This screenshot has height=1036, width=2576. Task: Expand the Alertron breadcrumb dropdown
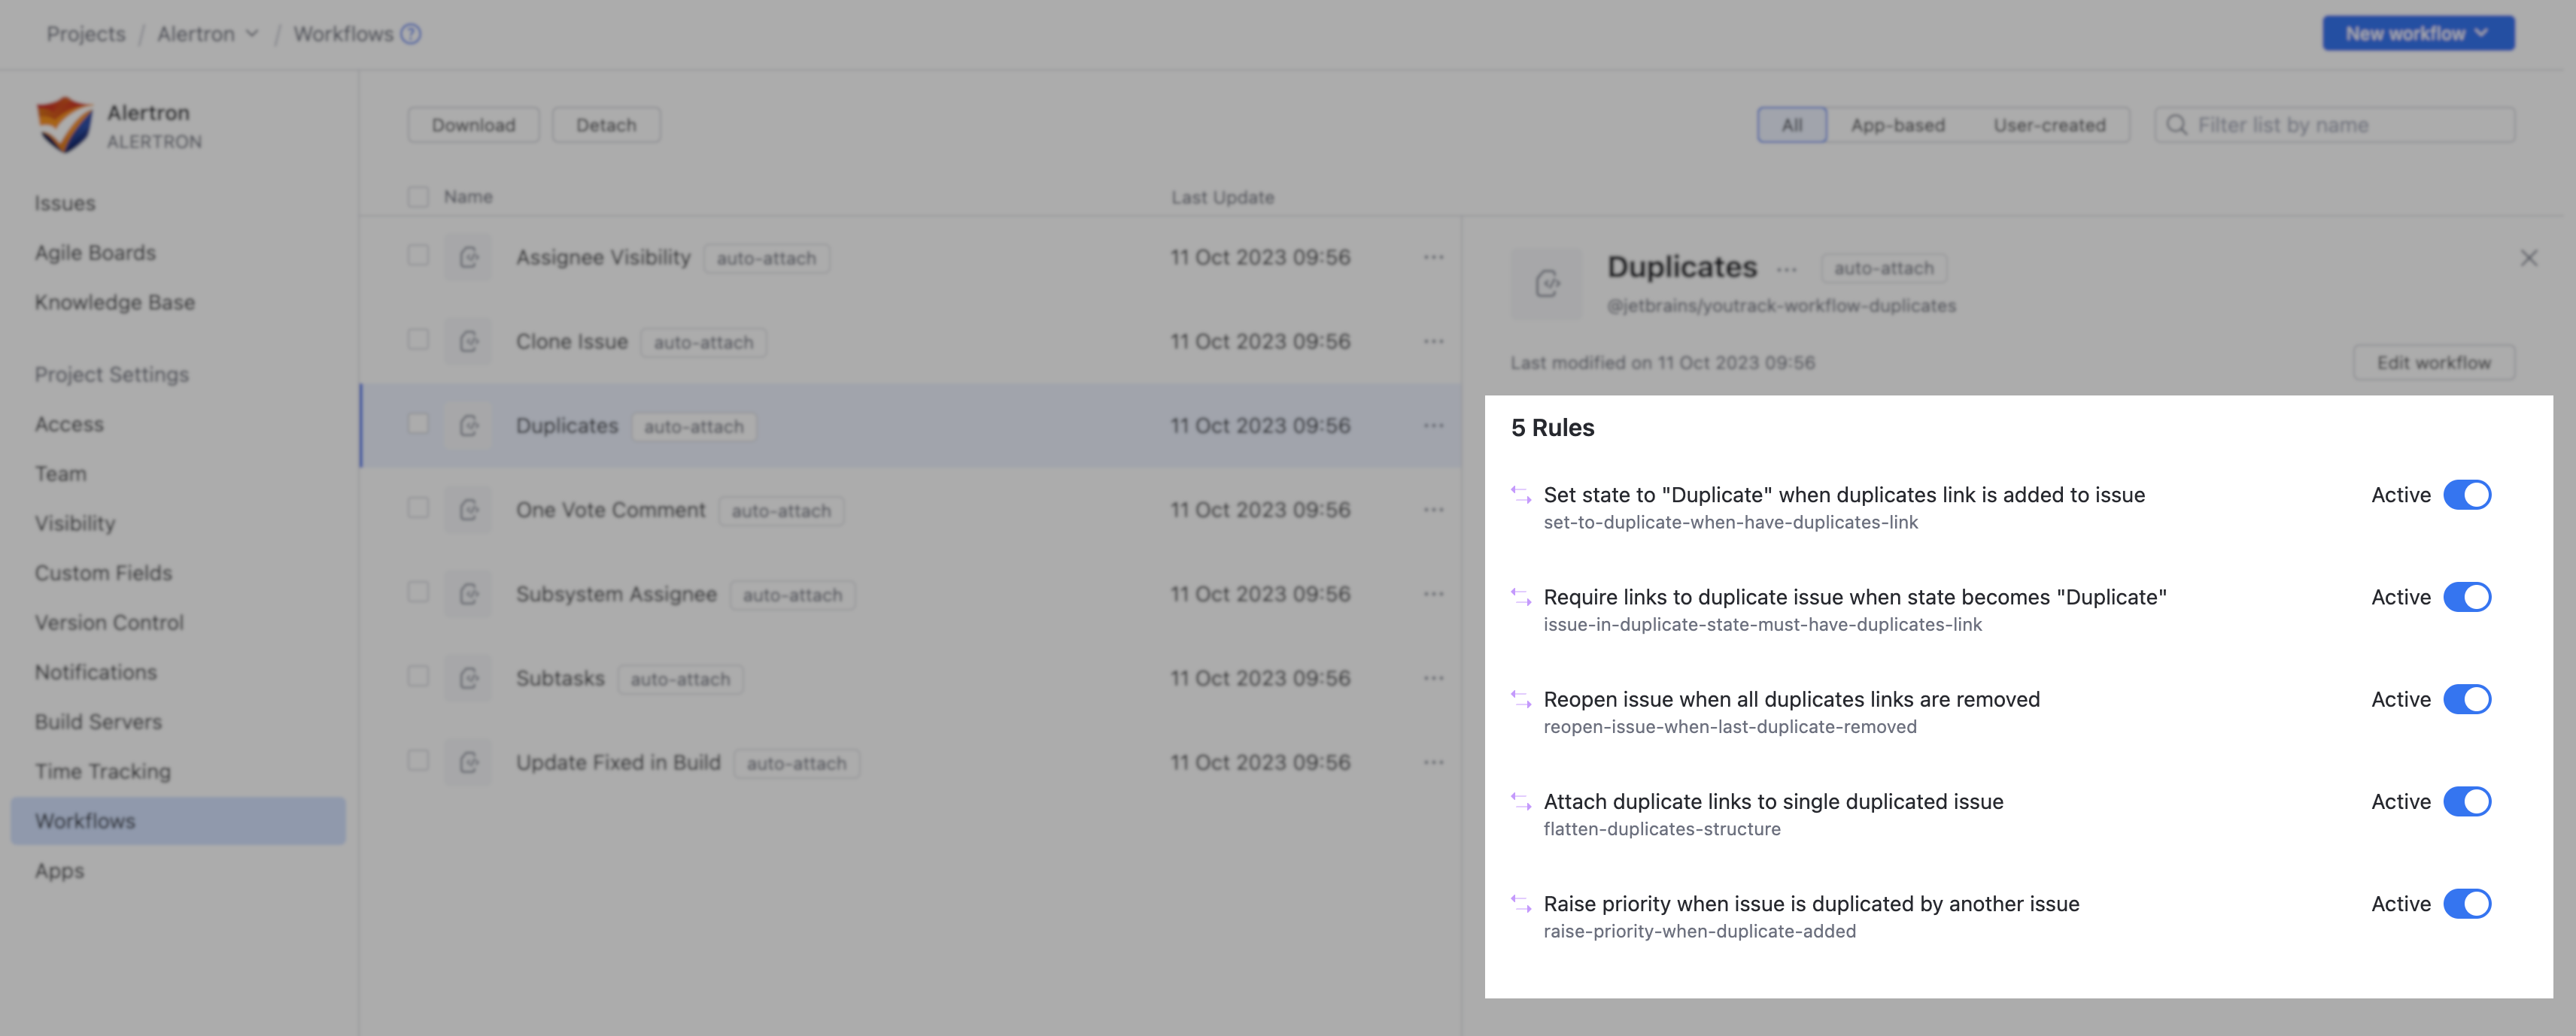click(x=252, y=33)
